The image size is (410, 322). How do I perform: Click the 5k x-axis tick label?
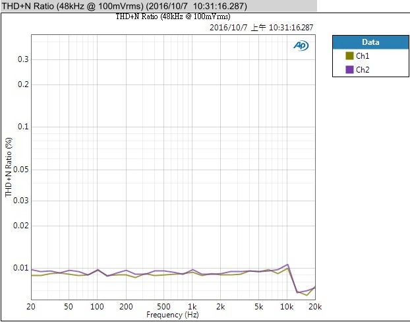tap(258, 306)
